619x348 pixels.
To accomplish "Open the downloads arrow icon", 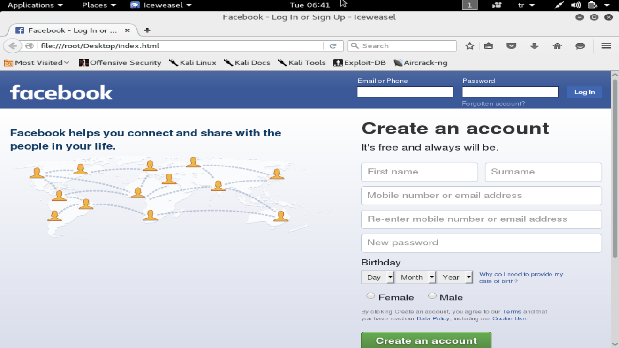I will coord(534,46).
